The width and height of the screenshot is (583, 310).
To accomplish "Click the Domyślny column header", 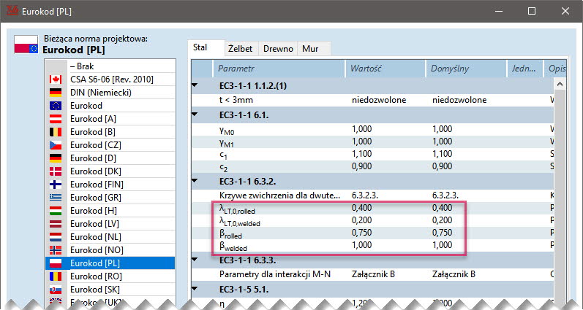I will point(466,69).
